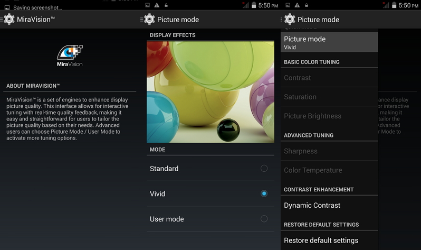Tap the 5:50 PM clock in right screen
Image resolution: width=421 pixels, height=250 pixels.
click(x=408, y=5)
